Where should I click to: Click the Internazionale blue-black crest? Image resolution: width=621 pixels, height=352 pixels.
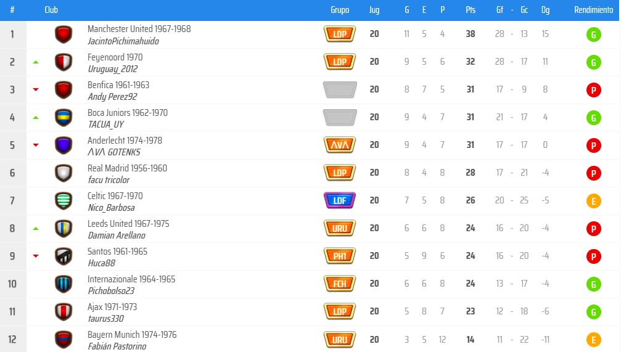(x=64, y=284)
